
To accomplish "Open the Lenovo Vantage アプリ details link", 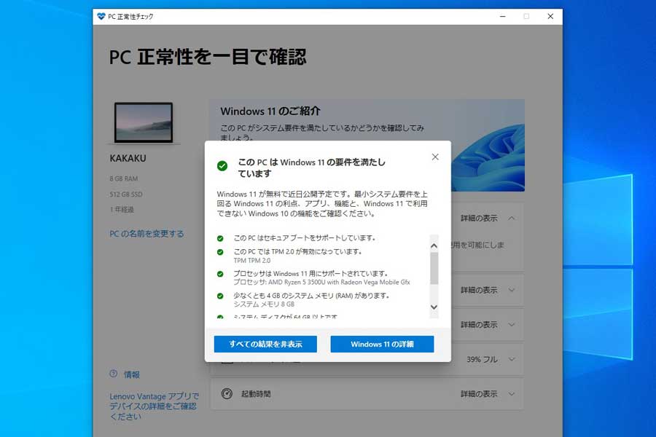I will click(154, 406).
